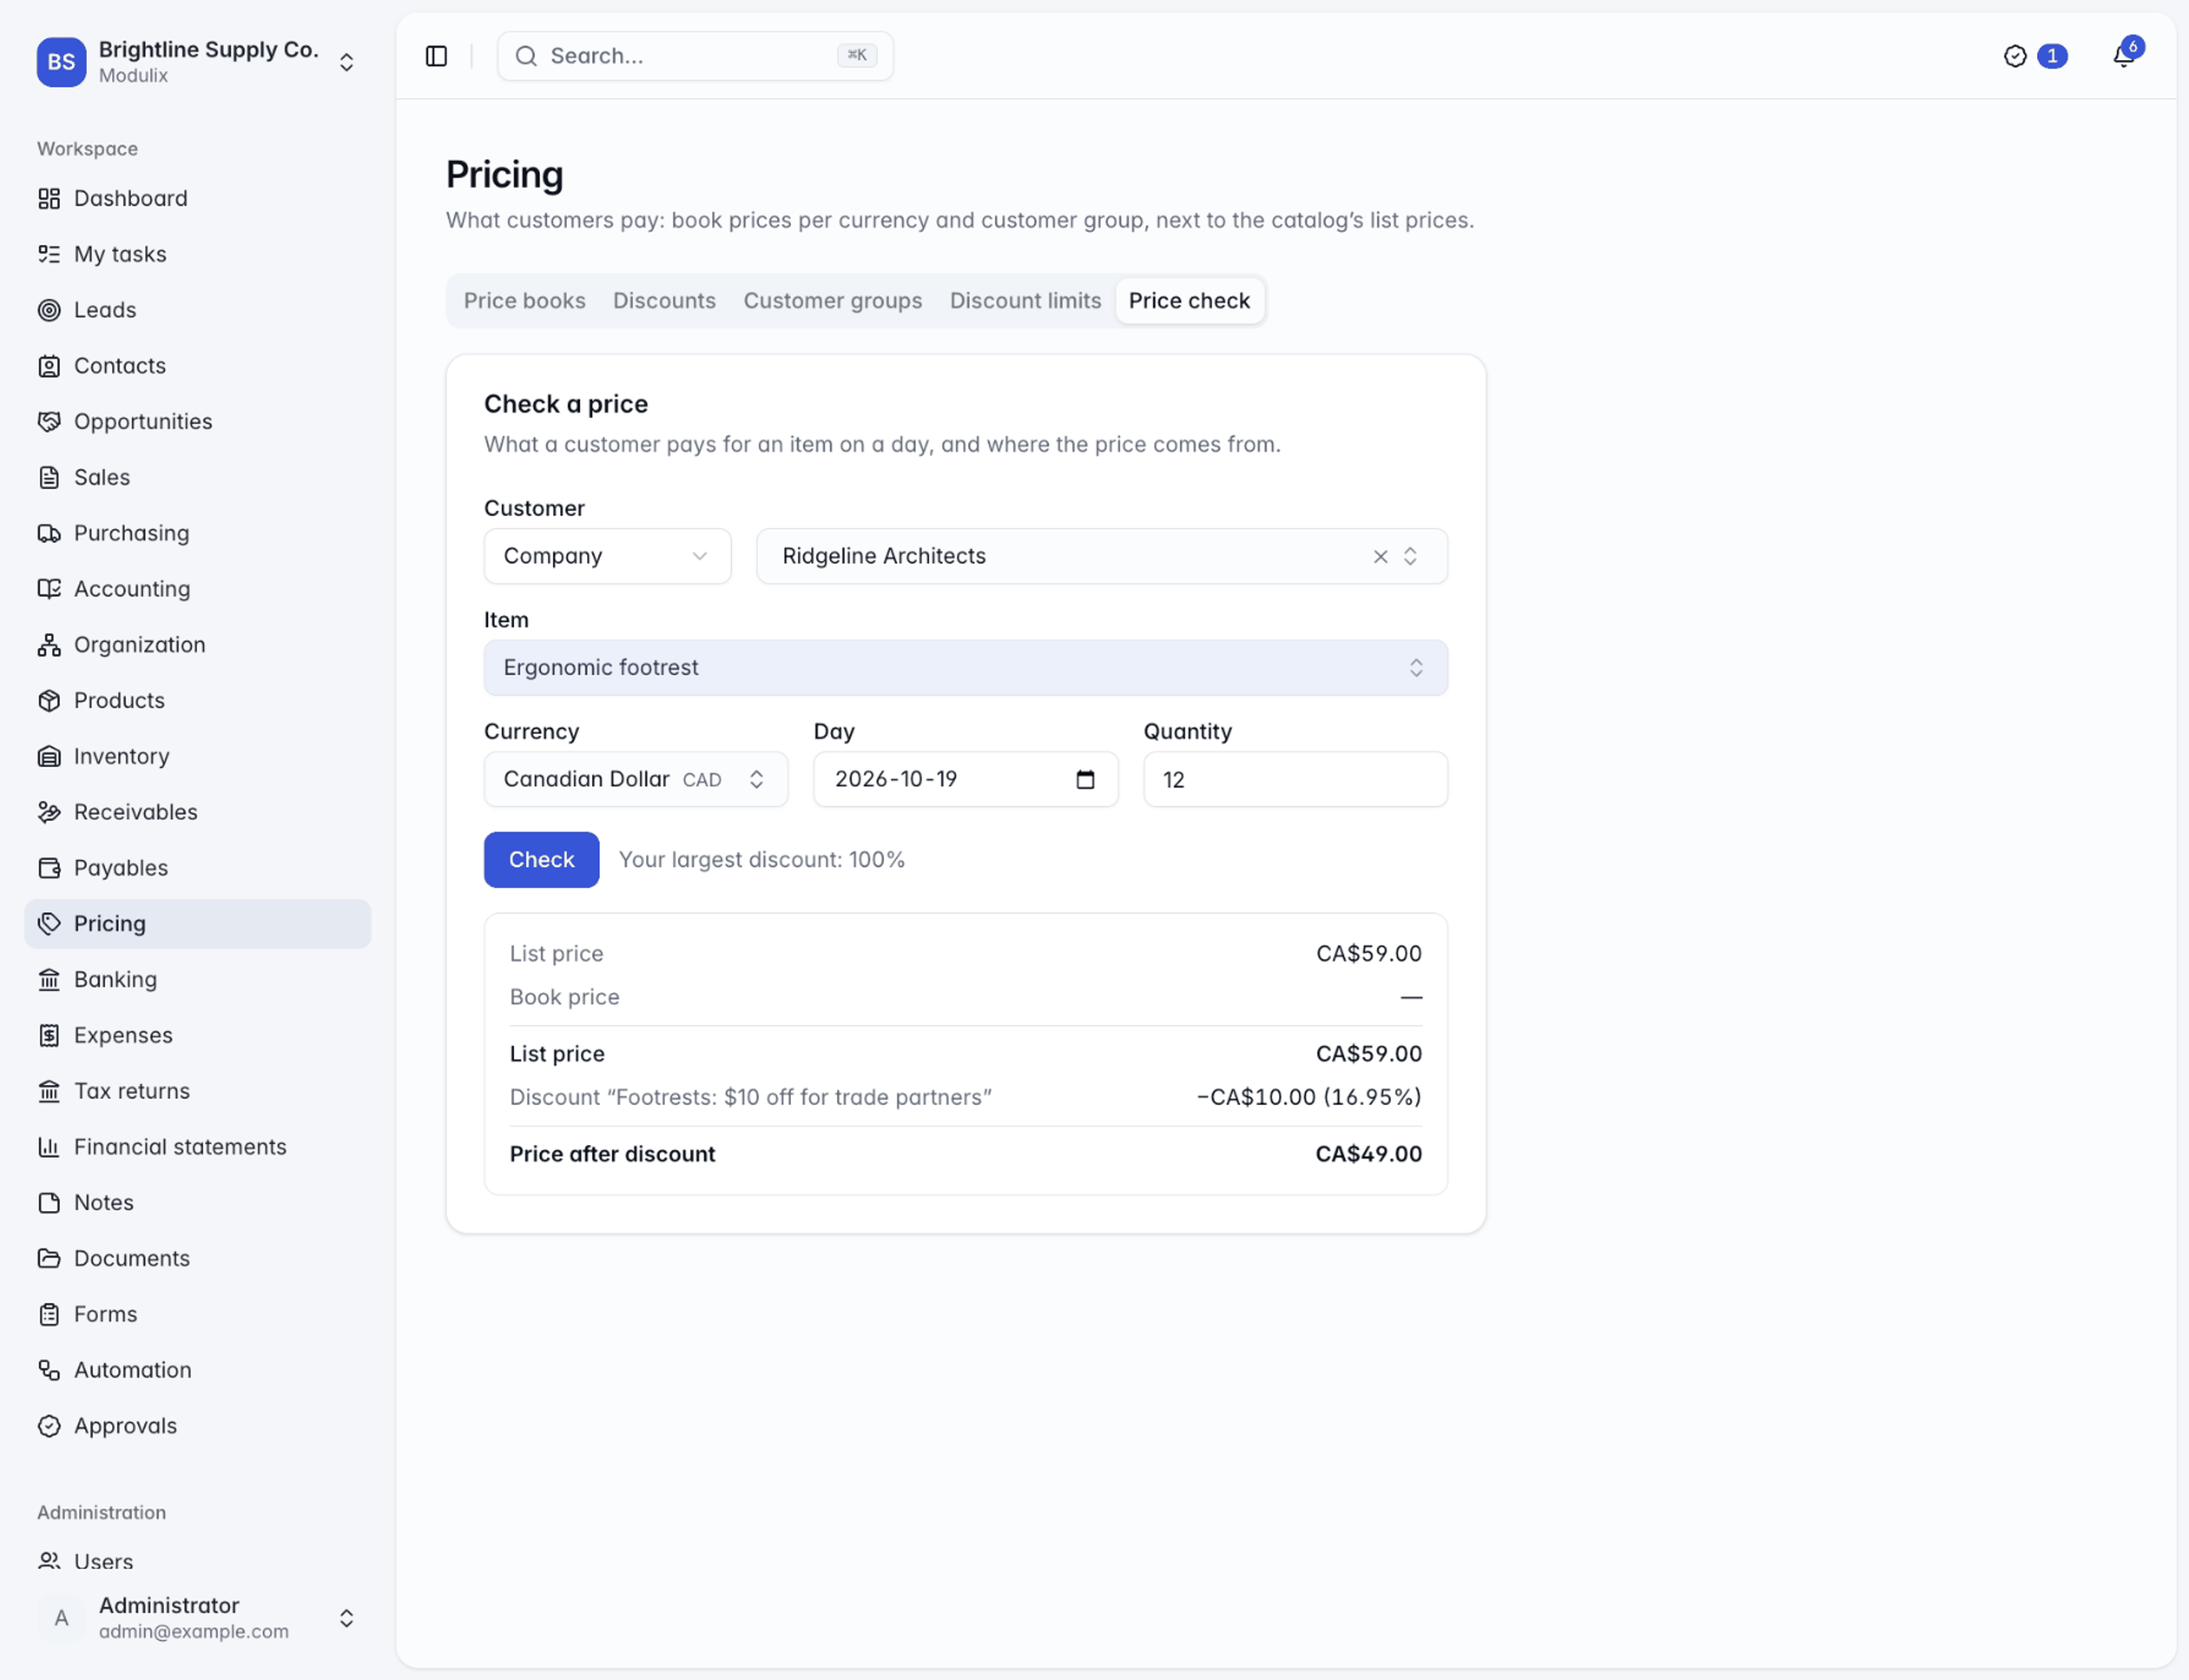Open Financial statements

(197, 1147)
